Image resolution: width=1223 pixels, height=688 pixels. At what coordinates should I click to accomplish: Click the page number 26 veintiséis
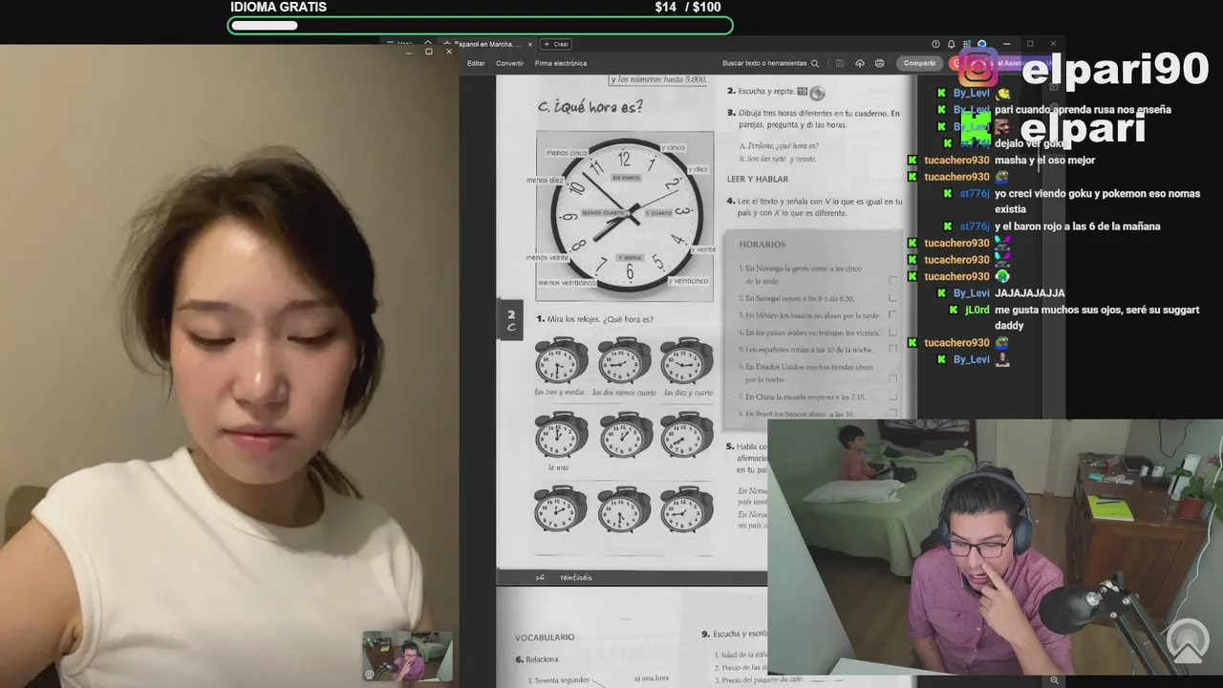(x=565, y=577)
